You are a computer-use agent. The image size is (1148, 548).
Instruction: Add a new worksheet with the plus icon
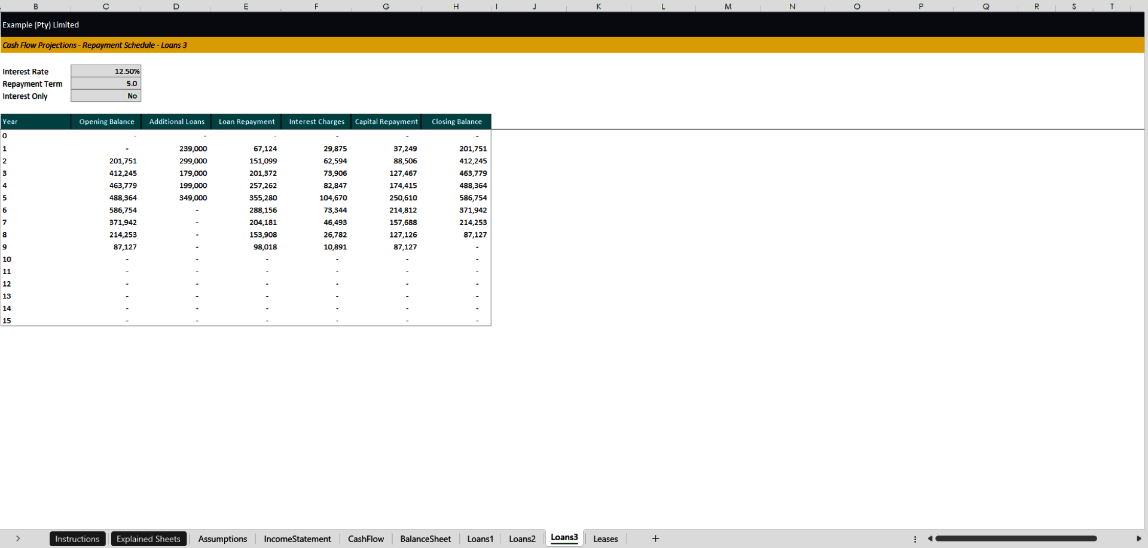(655, 538)
